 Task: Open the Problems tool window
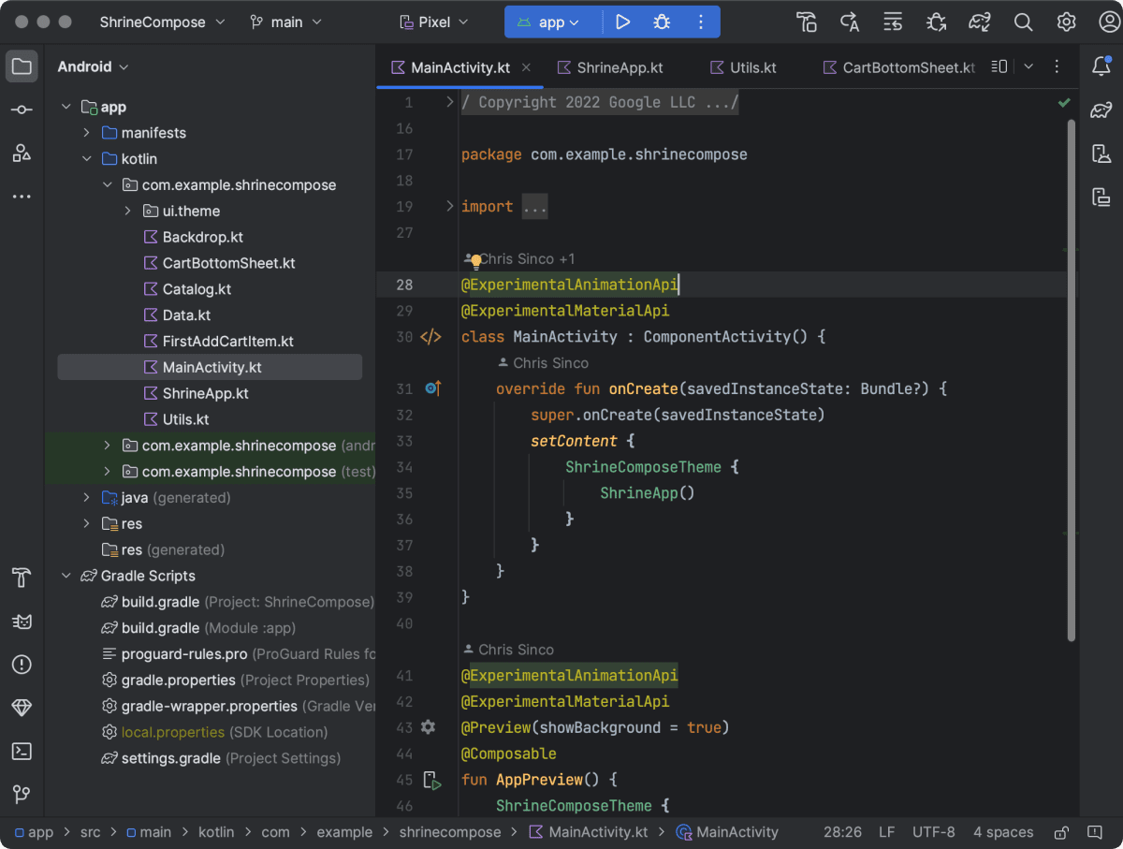(22, 665)
